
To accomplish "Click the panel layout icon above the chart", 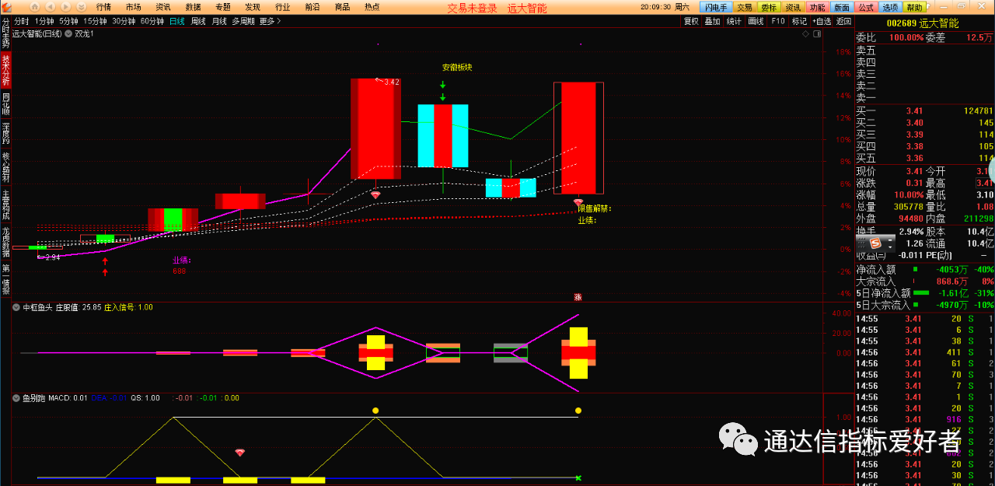I will click(x=815, y=34).
